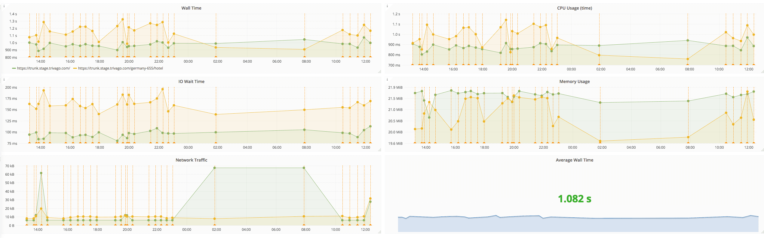
Task: Click the 800 ms Wall Time axis label
Action: tap(11, 58)
